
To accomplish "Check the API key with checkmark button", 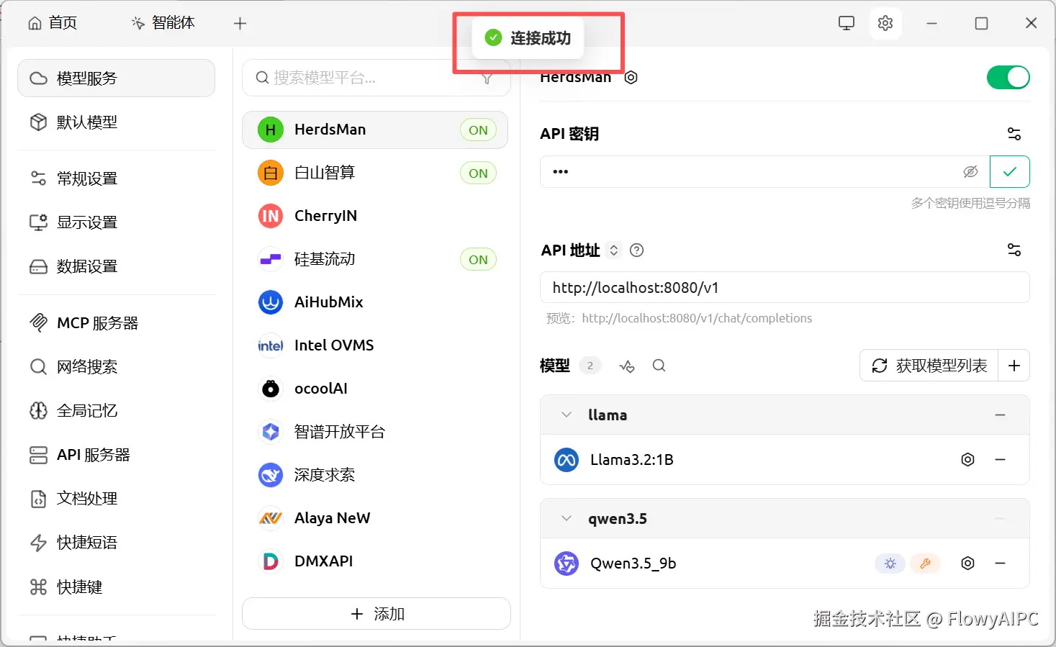I will pyautogui.click(x=1009, y=171).
